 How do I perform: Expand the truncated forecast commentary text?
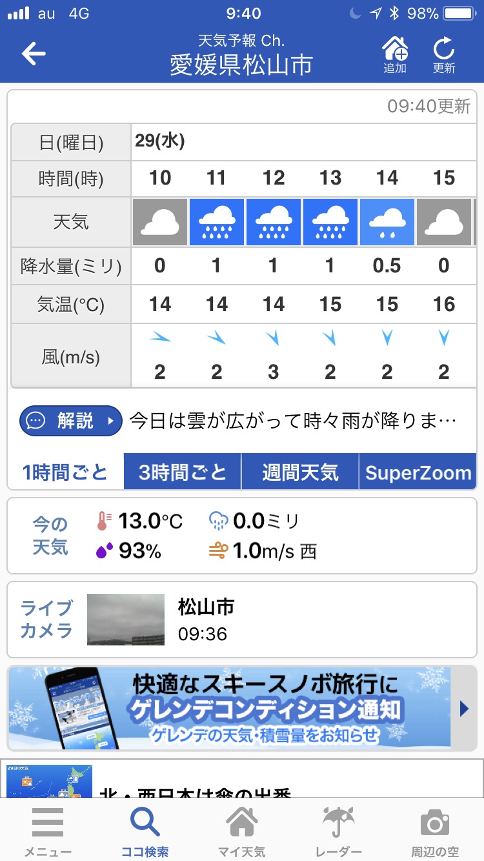[x=294, y=421]
